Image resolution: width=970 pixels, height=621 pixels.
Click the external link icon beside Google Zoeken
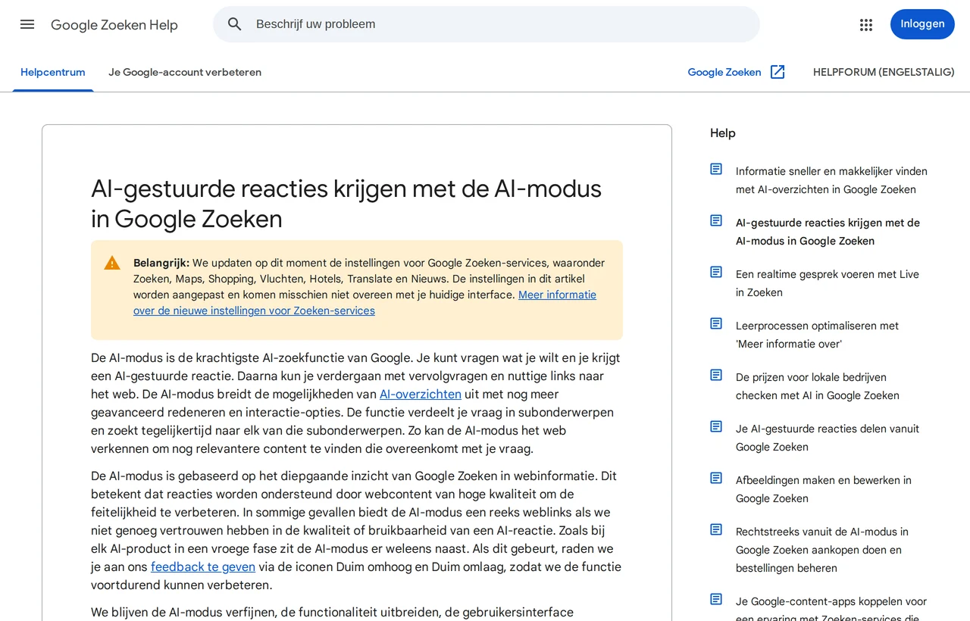pos(778,72)
